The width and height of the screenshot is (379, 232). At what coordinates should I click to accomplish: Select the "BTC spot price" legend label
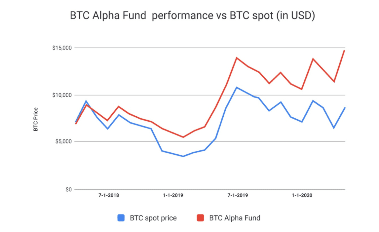(153, 218)
